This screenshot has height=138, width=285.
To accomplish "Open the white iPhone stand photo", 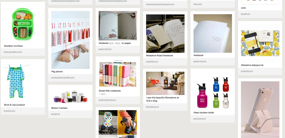I will (260, 109).
